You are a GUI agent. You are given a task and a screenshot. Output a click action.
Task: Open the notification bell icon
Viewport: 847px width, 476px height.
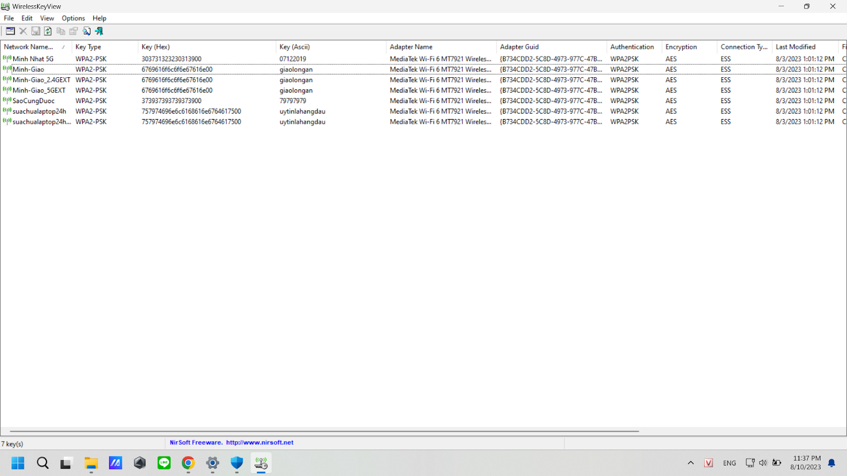point(832,463)
